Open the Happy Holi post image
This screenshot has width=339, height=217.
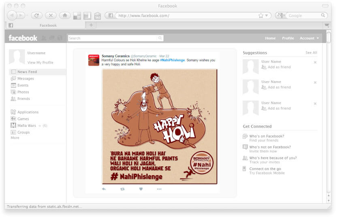pos(160,126)
